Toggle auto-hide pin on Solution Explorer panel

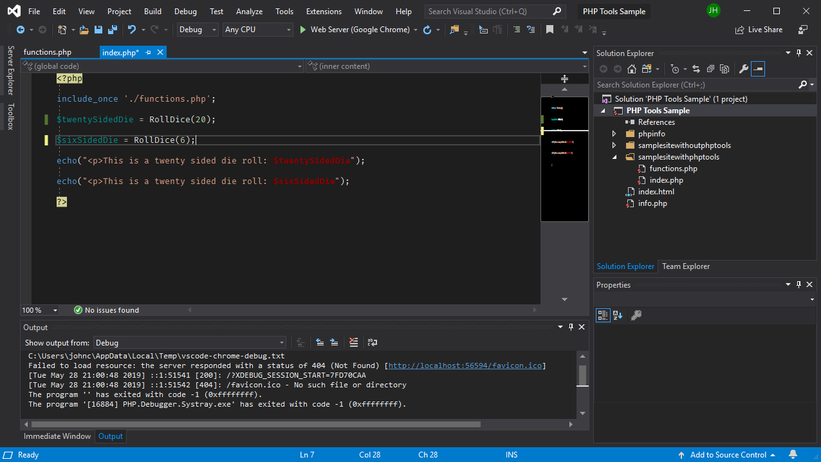point(798,53)
